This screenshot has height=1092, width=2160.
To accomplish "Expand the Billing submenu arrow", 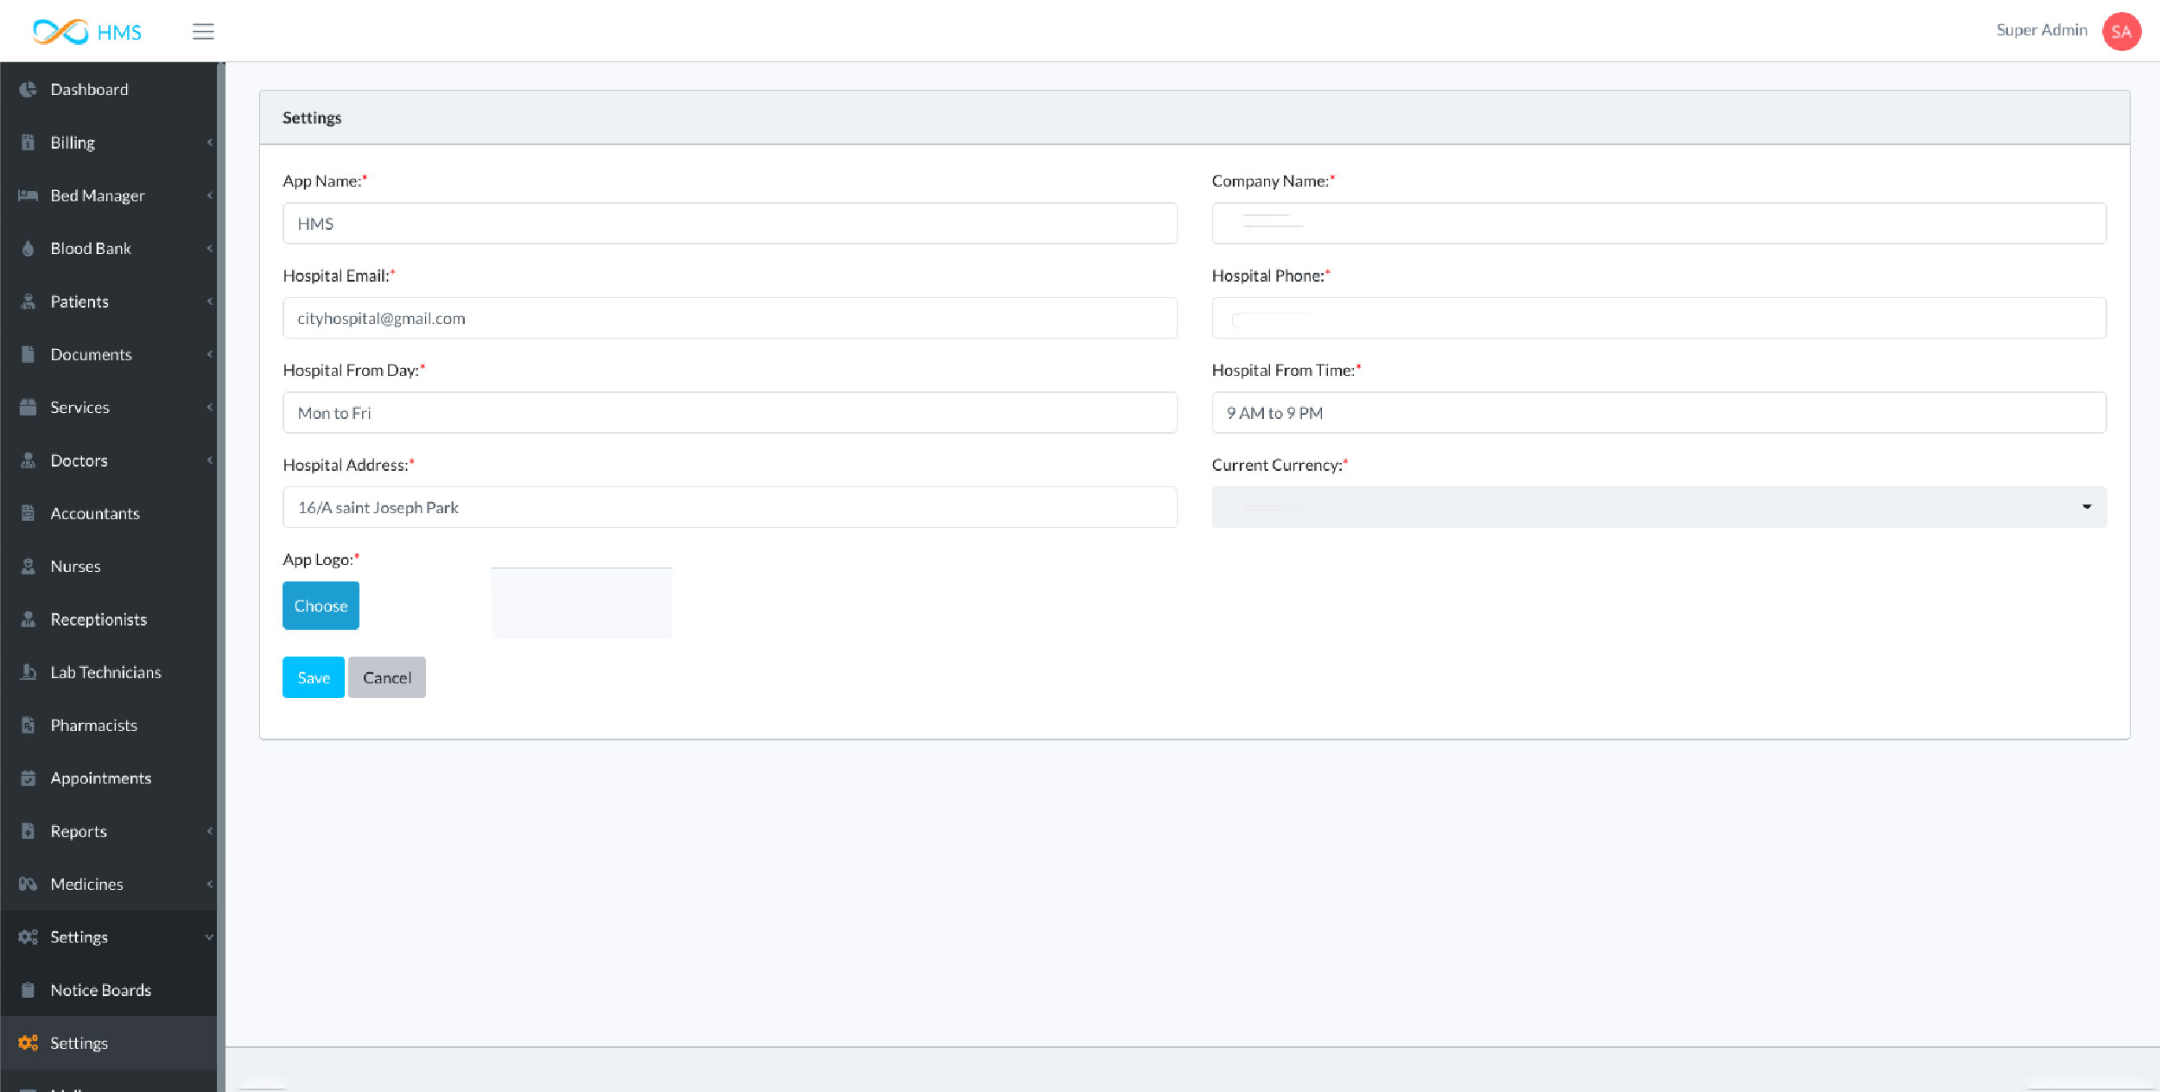I will coord(209,143).
